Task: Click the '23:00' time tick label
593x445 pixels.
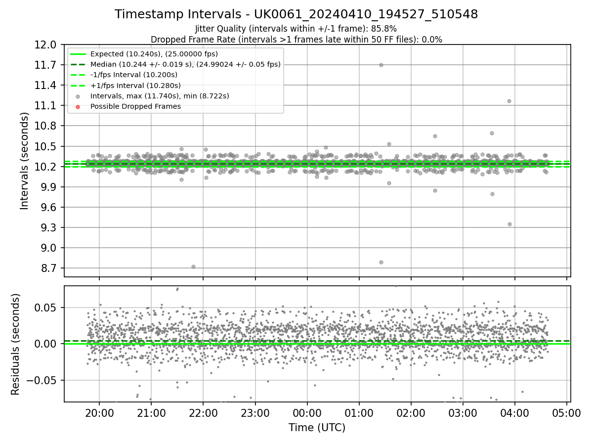Action: pyautogui.click(x=255, y=413)
